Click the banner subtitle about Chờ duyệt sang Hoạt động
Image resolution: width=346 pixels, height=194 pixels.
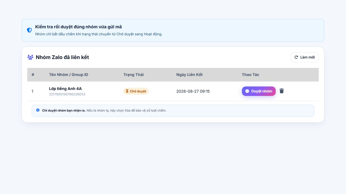click(99, 34)
